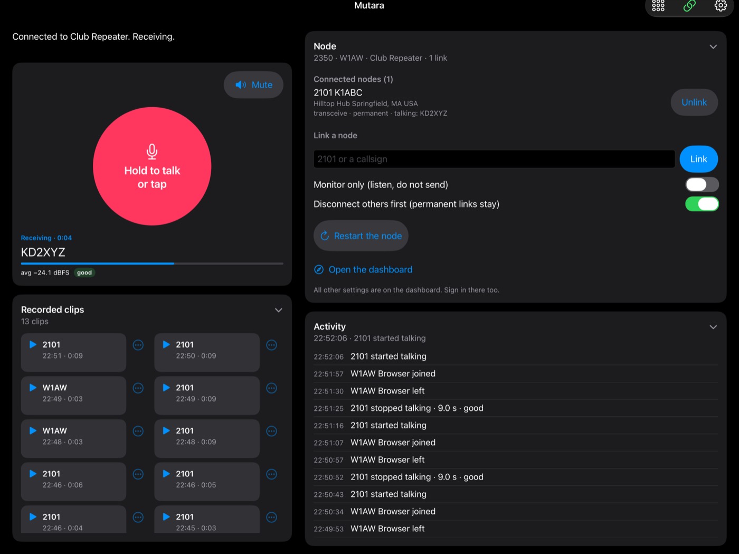Select the 22:50:43 2101 started talking entry
739x554 pixels.
coord(516,494)
